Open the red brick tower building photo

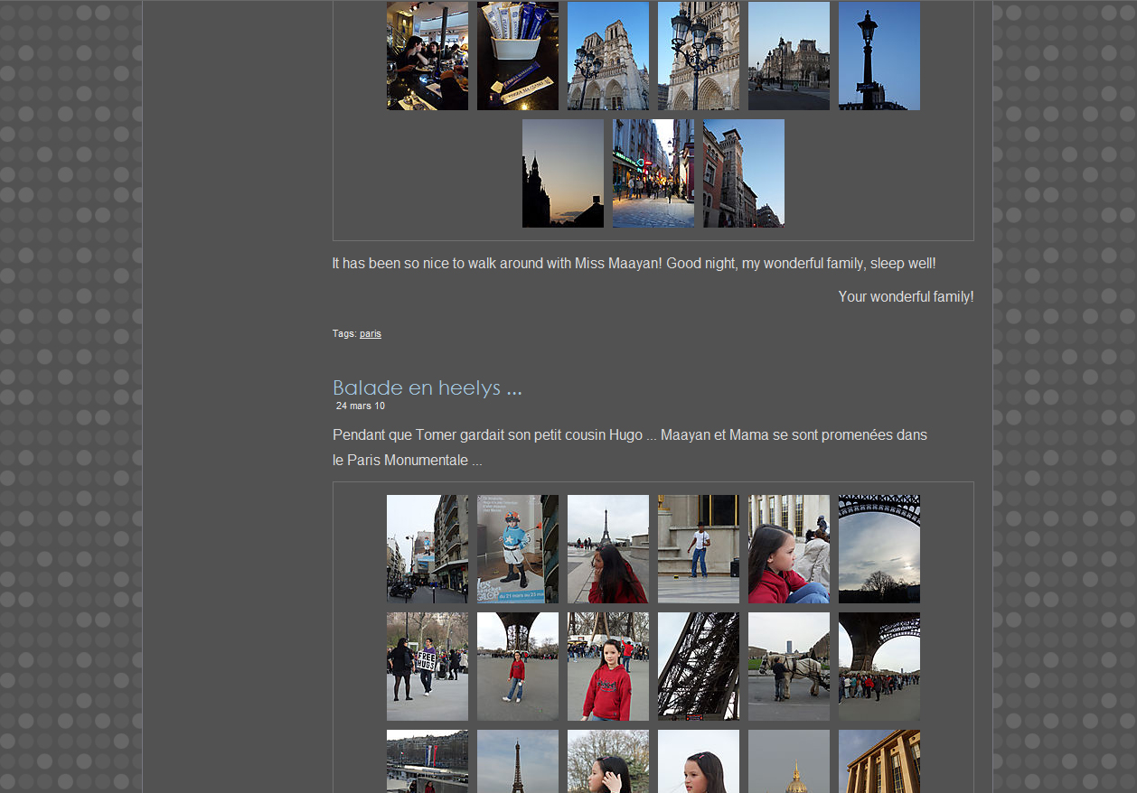click(743, 173)
